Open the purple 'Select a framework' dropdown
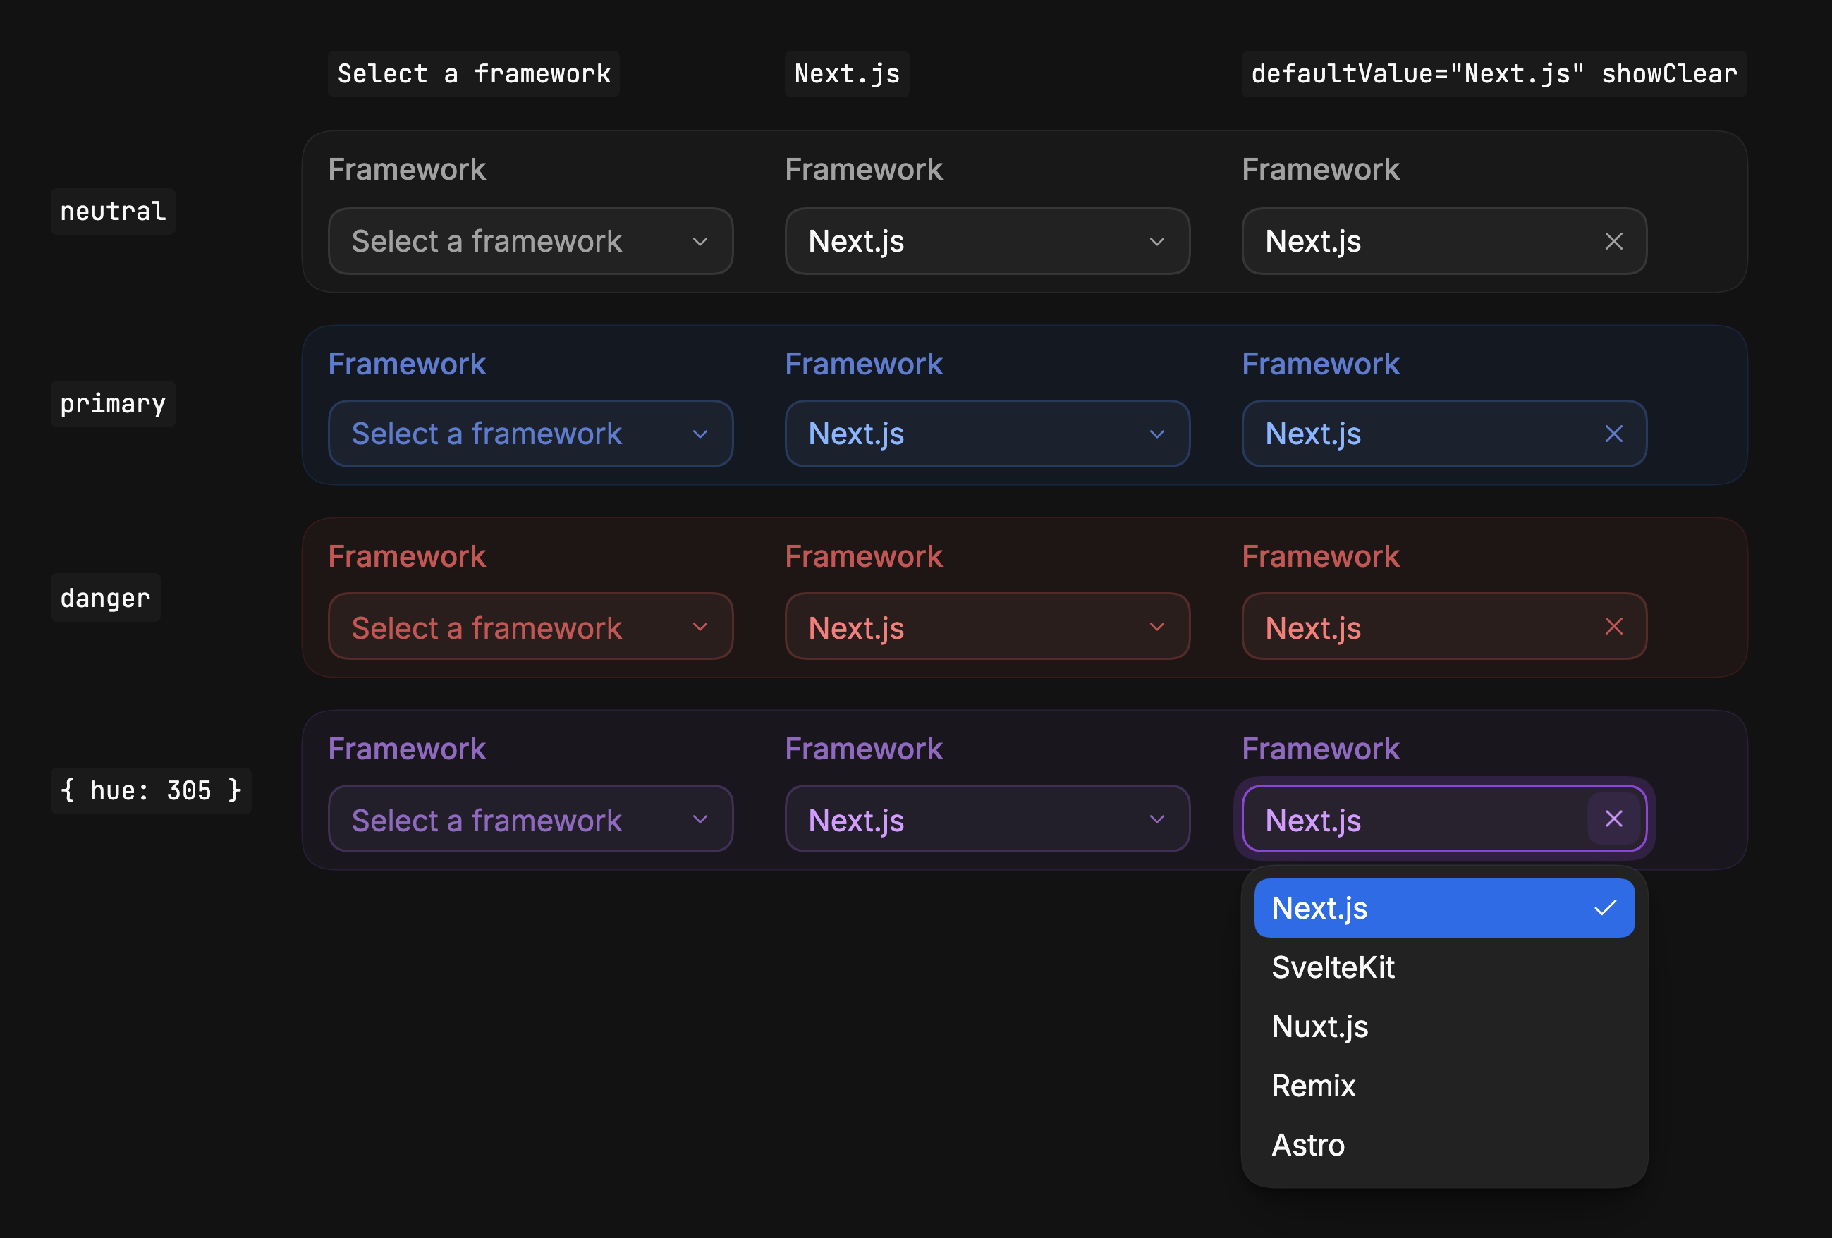The image size is (1832, 1238). pos(530,819)
